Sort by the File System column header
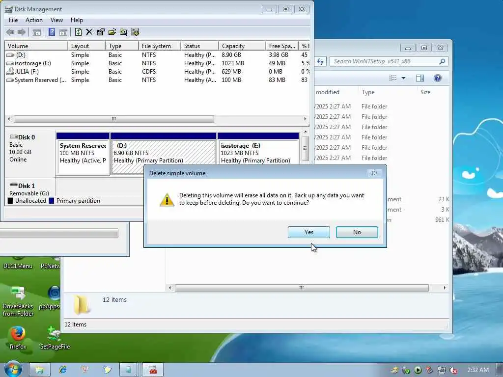This screenshot has width=503, height=377. tap(160, 46)
